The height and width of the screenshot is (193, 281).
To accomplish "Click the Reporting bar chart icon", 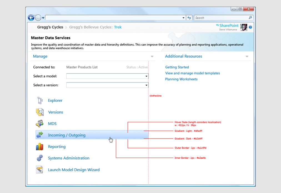I will [x=40, y=147].
